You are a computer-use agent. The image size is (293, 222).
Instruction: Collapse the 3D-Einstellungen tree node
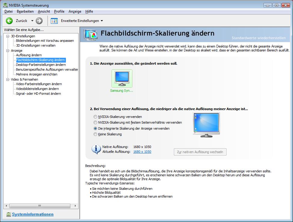click(8, 36)
